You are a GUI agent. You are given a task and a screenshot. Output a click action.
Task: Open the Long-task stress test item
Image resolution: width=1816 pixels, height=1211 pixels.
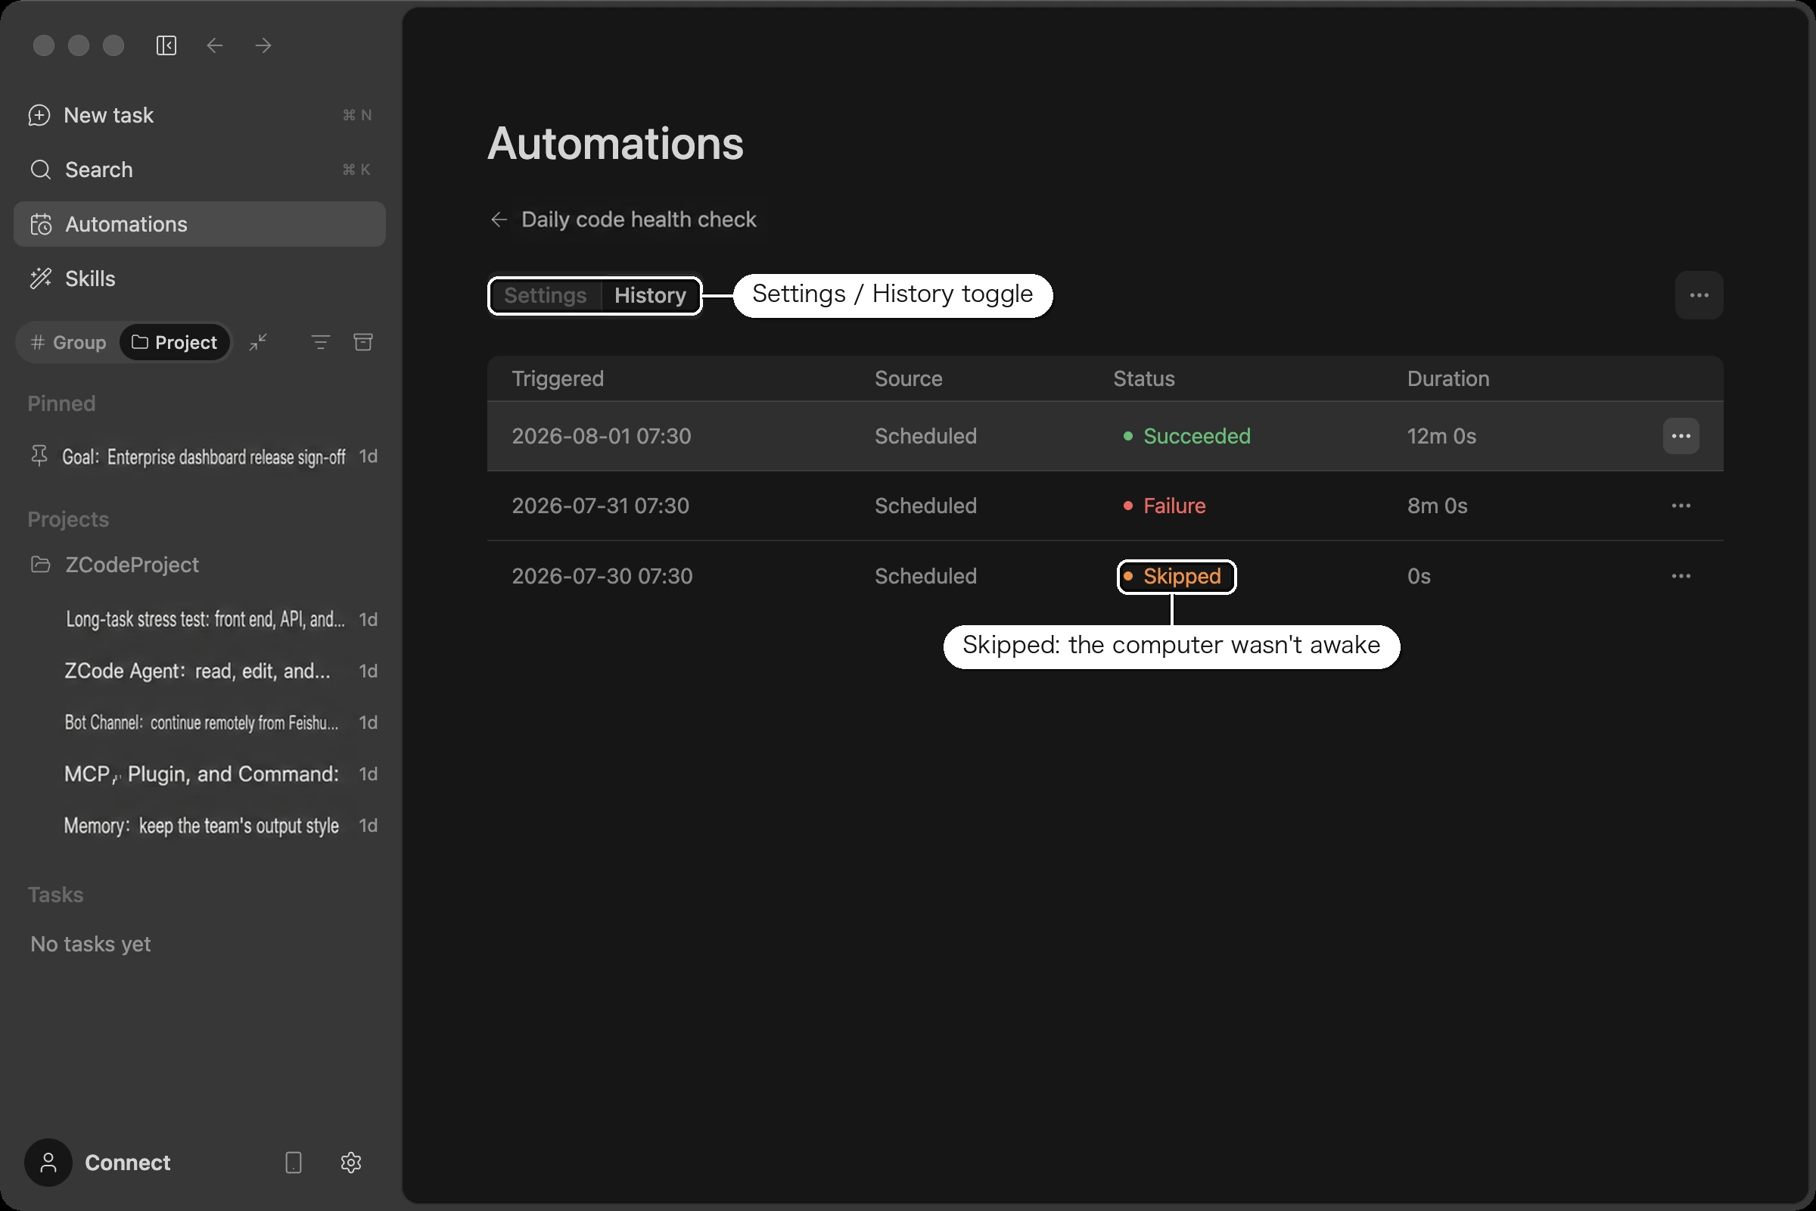(x=204, y=619)
